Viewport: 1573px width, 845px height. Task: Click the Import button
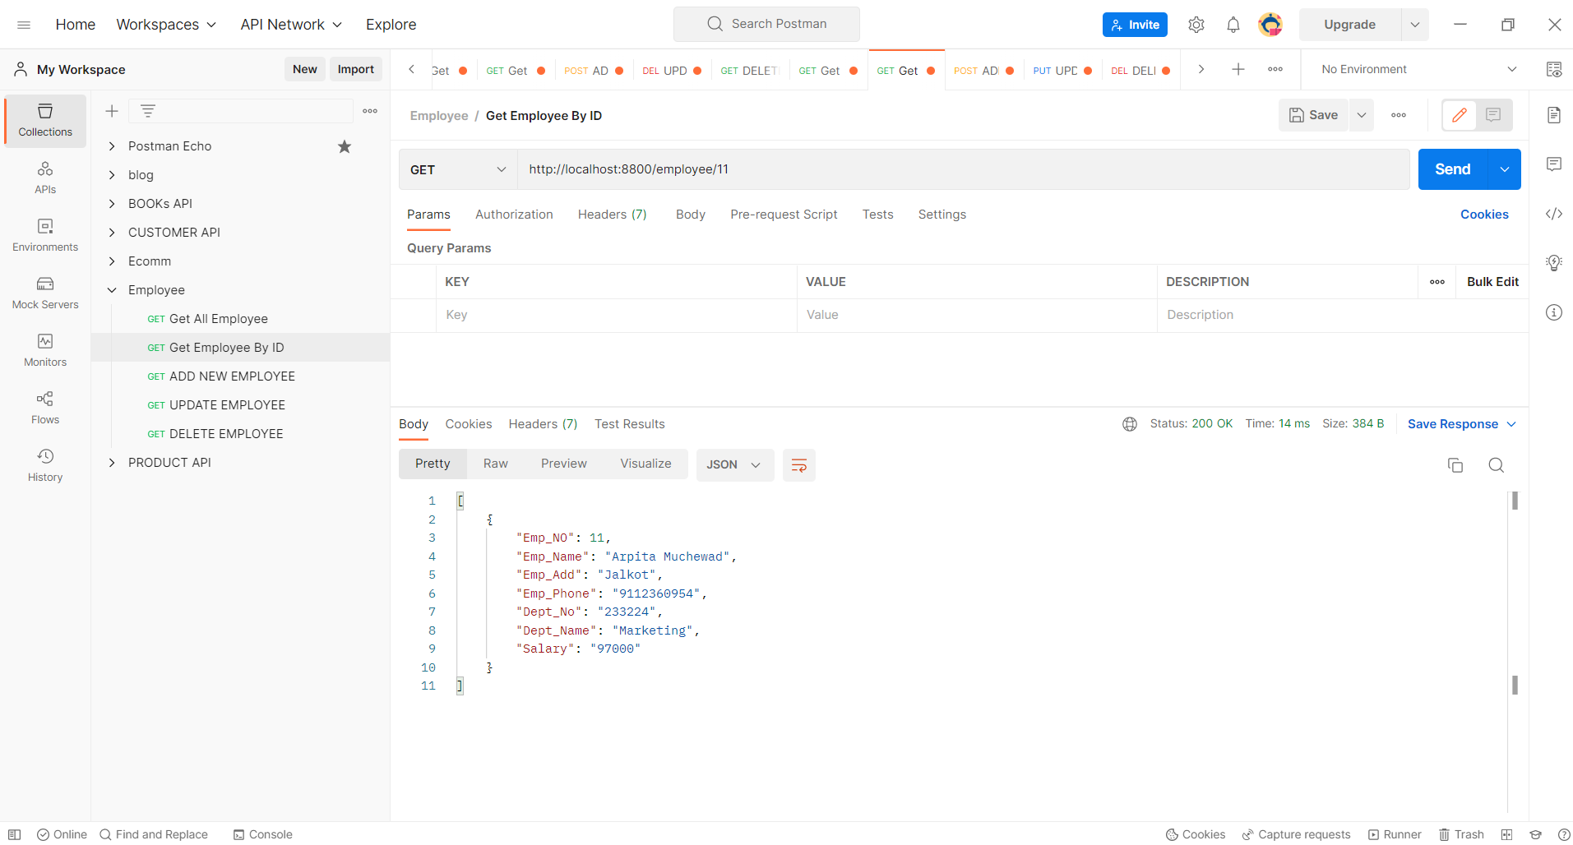(355, 69)
